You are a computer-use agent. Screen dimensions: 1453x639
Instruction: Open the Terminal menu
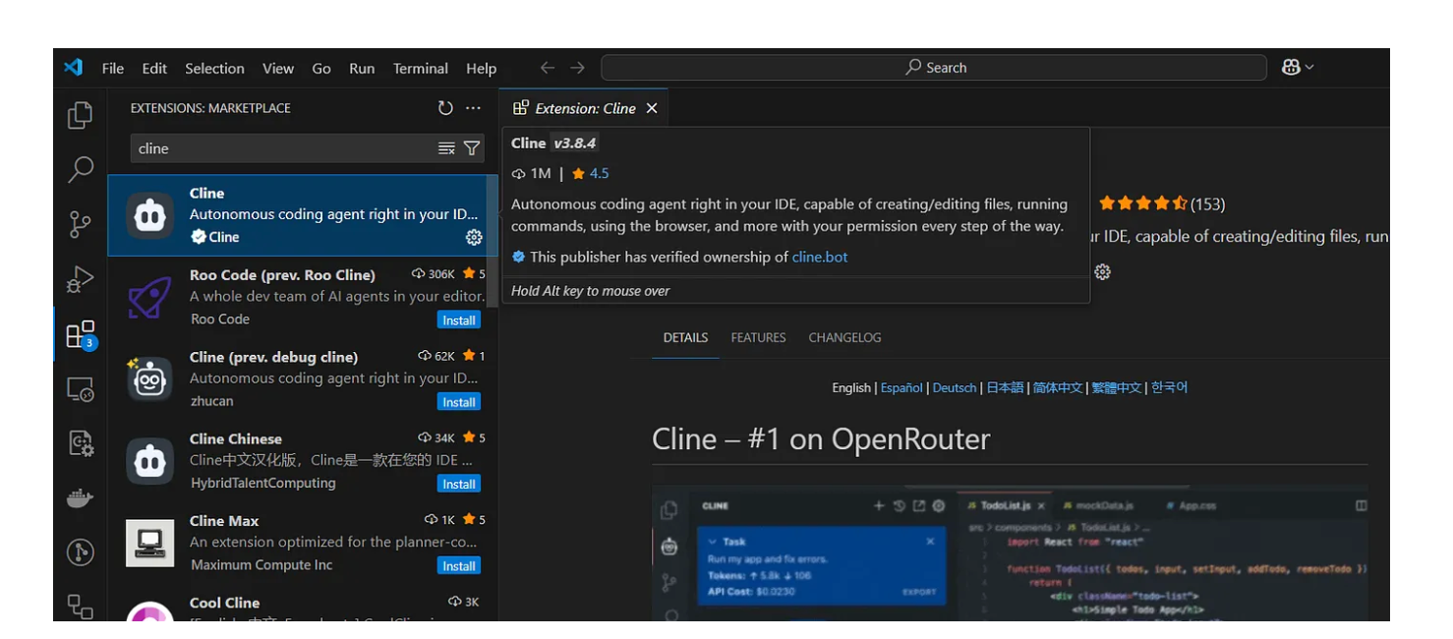tap(421, 68)
